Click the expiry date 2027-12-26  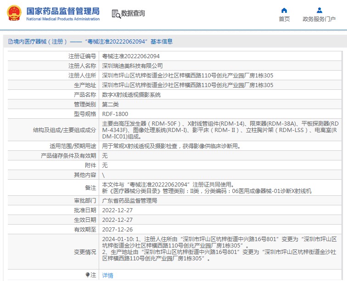(x=118, y=230)
